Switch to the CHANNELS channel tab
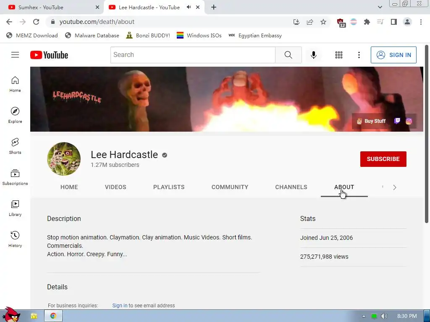Viewport: 430px width, 322px height. (x=291, y=187)
